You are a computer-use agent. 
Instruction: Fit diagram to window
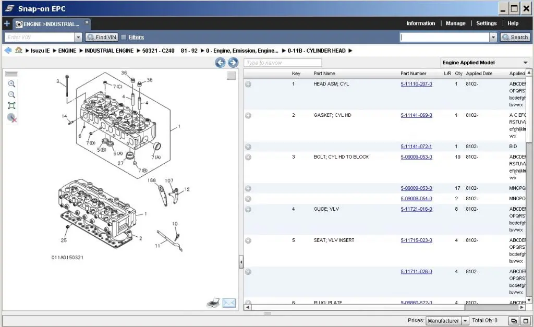(x=11, y=105)
